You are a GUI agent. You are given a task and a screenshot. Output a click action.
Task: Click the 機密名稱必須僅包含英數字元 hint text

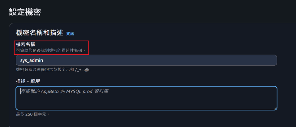[45, 69]
